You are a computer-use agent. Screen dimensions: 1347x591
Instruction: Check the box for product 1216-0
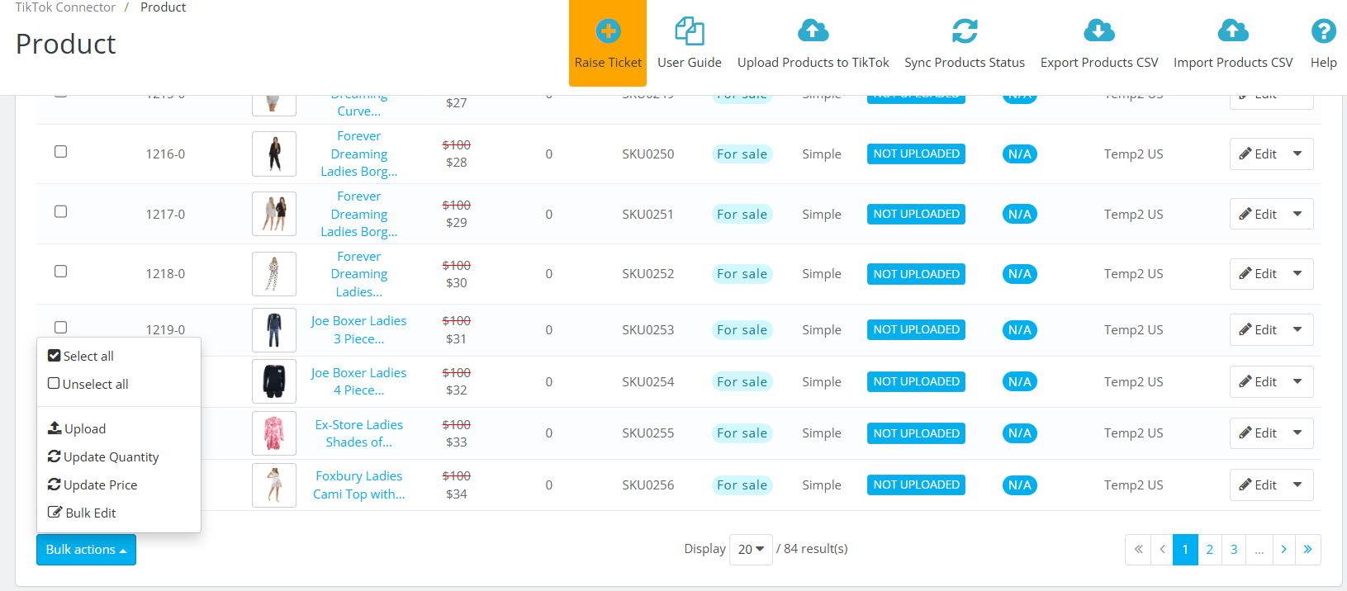pos(60,152)
